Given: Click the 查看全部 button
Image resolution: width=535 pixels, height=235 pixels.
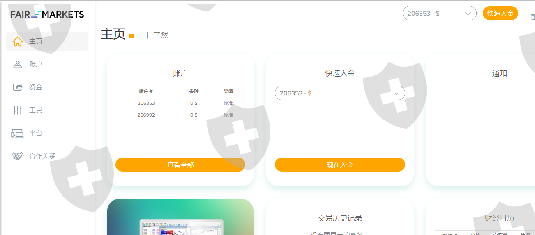Looking at the screenshot, I should click(x=180, y=165).
